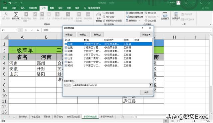Click the fx button beside the formula bar

38,30
